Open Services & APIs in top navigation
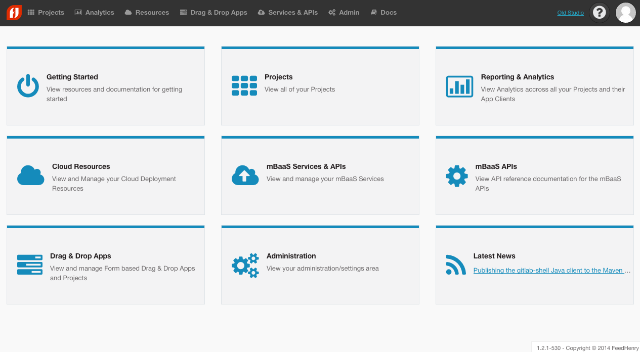This screenshot has height=352, width=640. (288, 12)
